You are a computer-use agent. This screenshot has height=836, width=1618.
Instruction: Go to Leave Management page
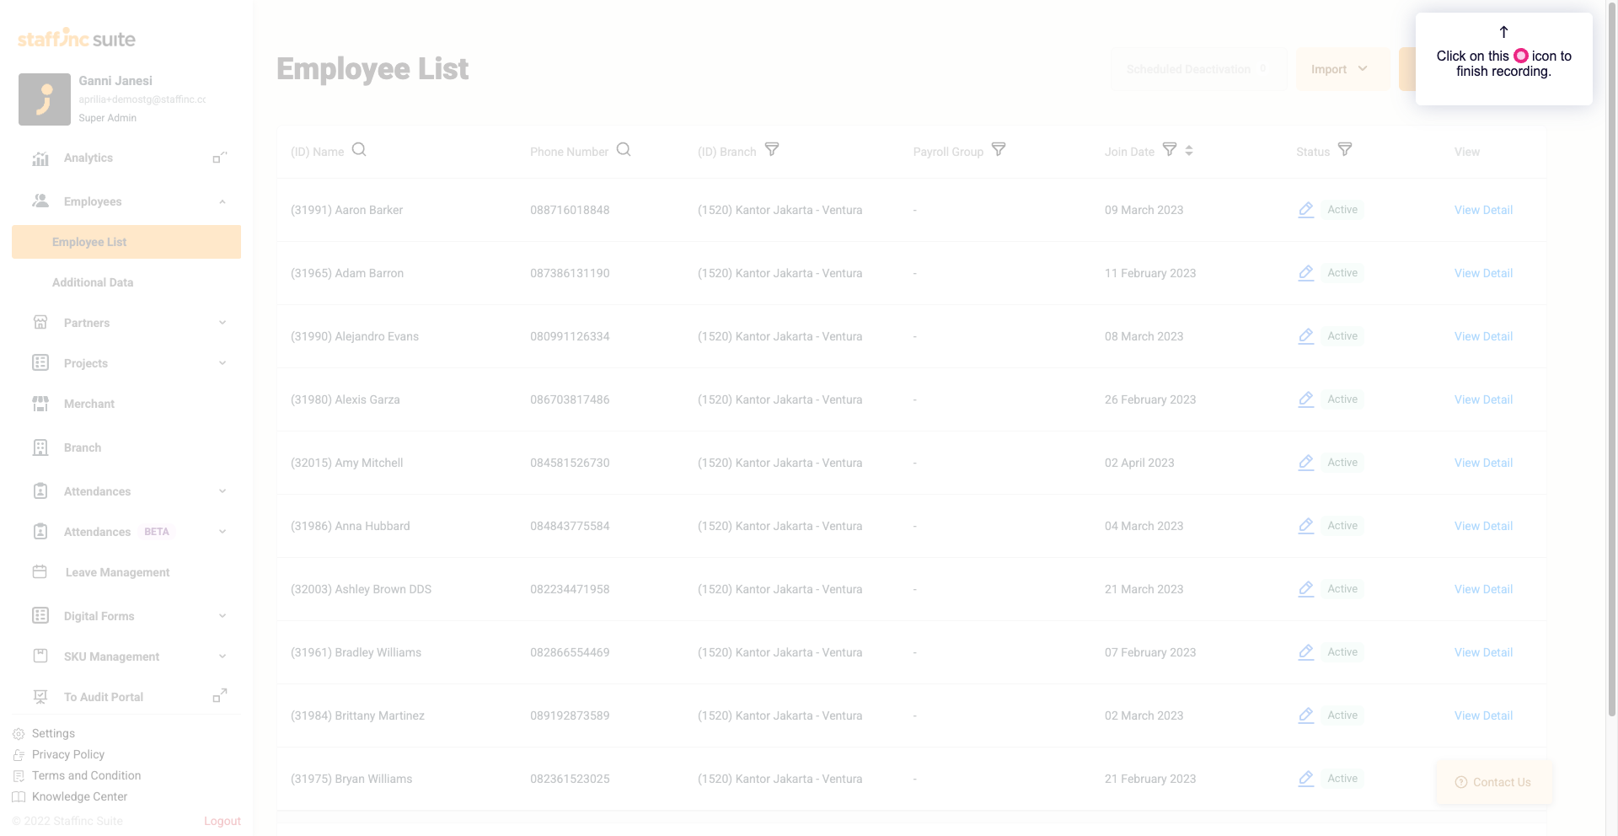coord(117,572)
